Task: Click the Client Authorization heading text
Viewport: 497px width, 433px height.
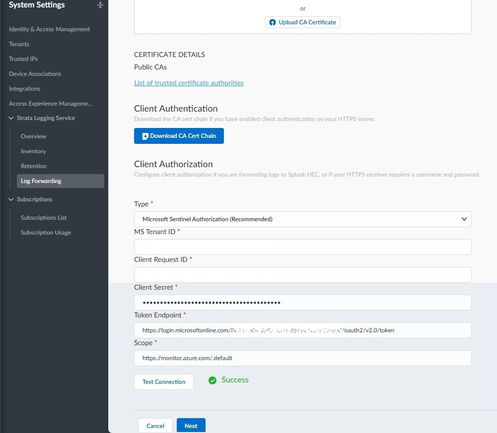Action: [173, 164]
